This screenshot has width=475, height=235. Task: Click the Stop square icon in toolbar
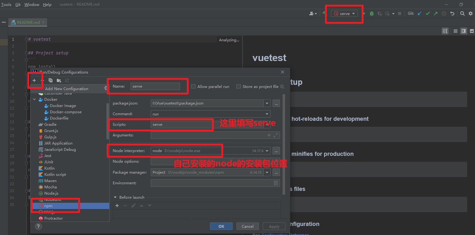pyautogui.click(x=400, y=13)
